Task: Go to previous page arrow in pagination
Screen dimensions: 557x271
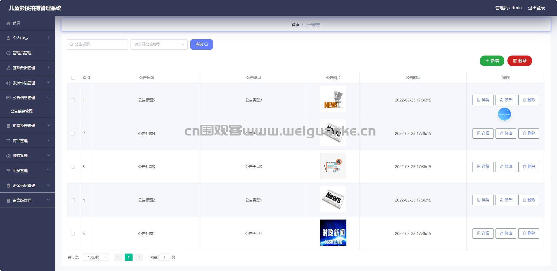Action: 118,257
